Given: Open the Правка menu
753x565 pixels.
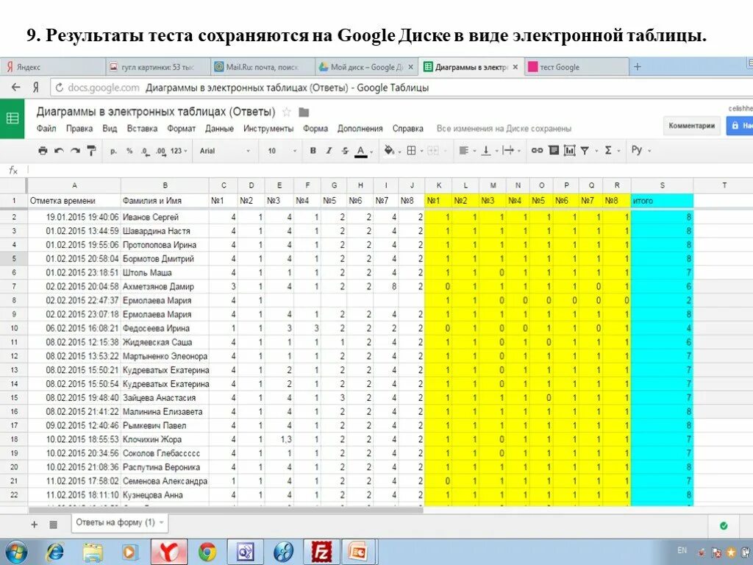Looking at the screenshot, I should [x=79, y=128].
